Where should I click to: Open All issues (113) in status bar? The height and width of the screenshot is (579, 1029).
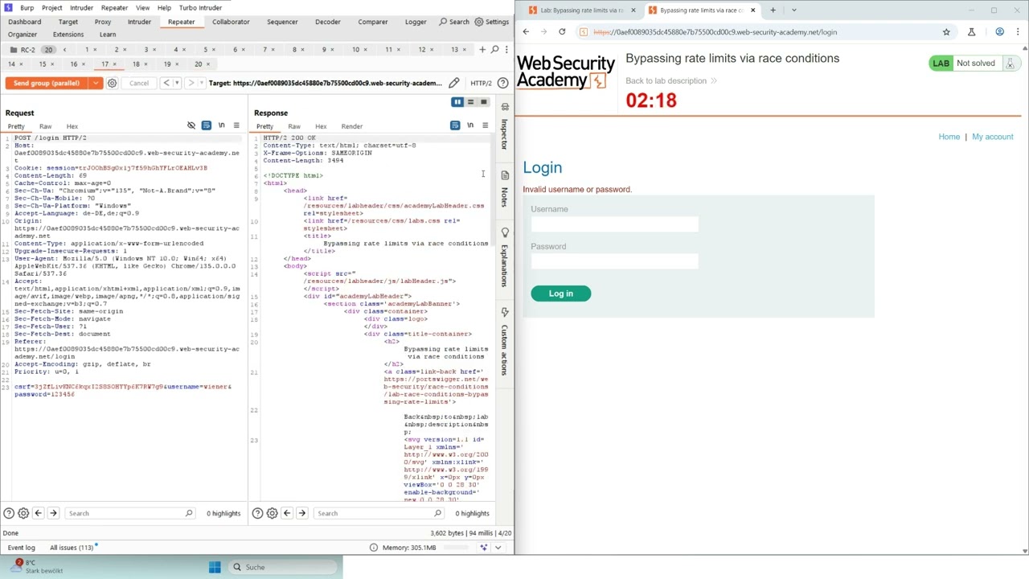72,548
